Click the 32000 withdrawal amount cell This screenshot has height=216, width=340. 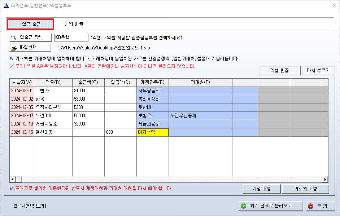coord(88,124)
